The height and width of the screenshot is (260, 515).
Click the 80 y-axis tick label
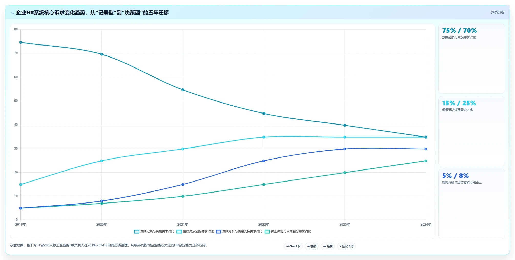coord(16,29)
